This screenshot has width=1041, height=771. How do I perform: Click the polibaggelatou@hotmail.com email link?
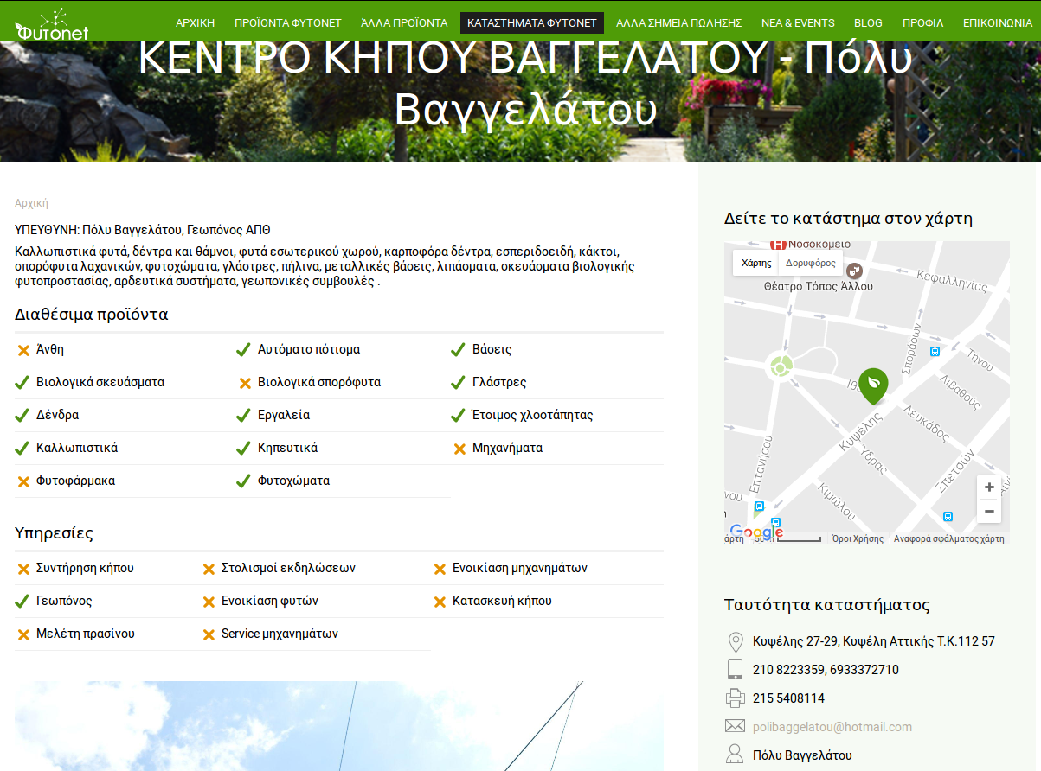[x=832, y=727]
